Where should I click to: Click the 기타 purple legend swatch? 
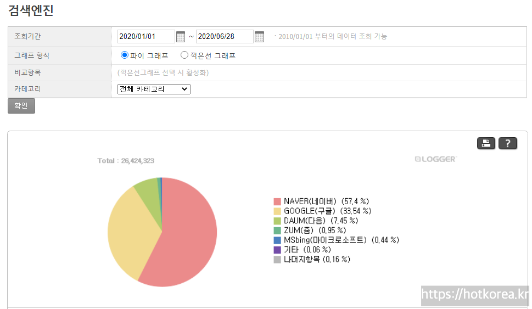tap(277, 250)
